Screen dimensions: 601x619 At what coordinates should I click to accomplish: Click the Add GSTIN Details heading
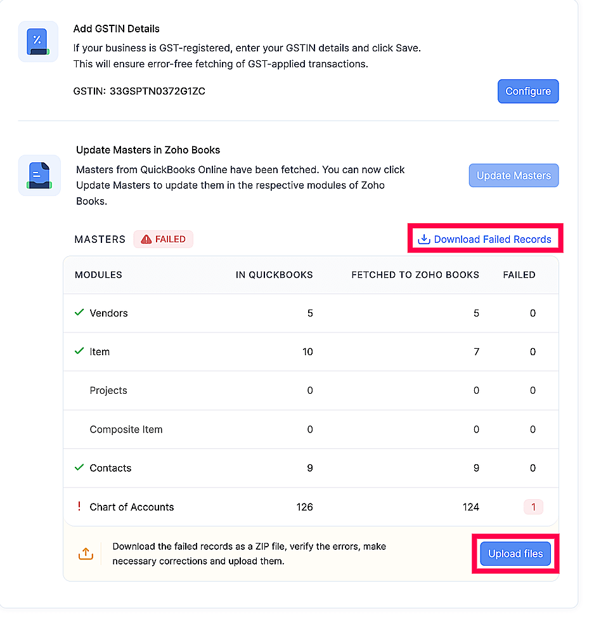(x=116, y=29)
